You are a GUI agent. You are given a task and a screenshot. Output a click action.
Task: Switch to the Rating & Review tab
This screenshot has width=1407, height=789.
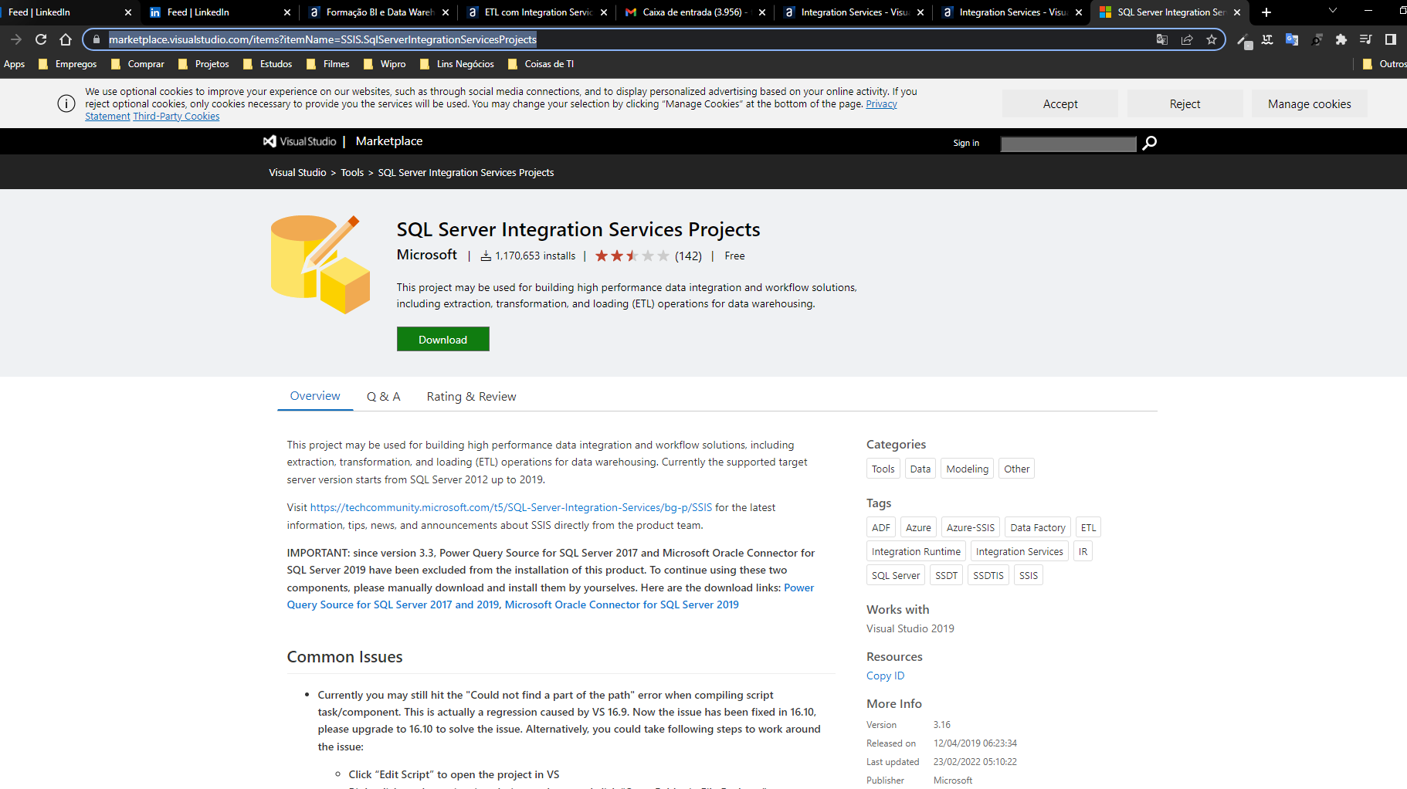click(x=471, y=396)
